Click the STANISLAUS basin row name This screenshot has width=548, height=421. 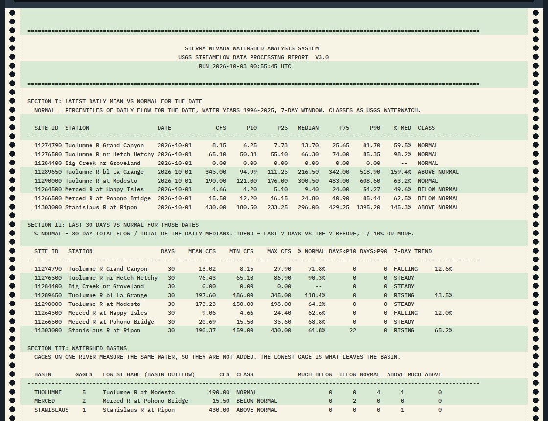(51, 410)
